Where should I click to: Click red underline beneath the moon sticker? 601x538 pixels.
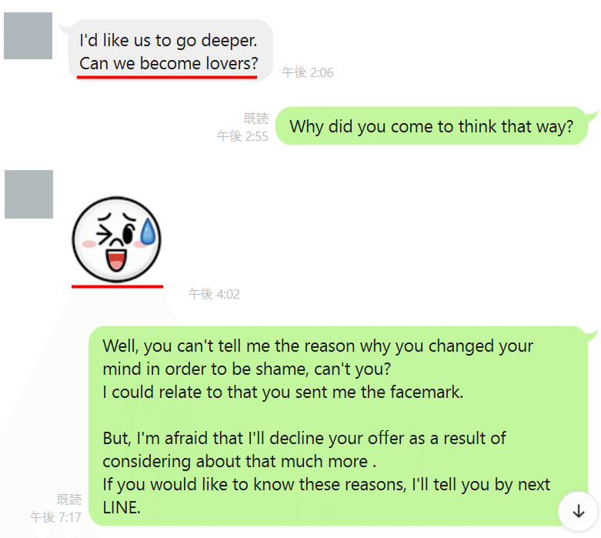(x=117, y=286)
